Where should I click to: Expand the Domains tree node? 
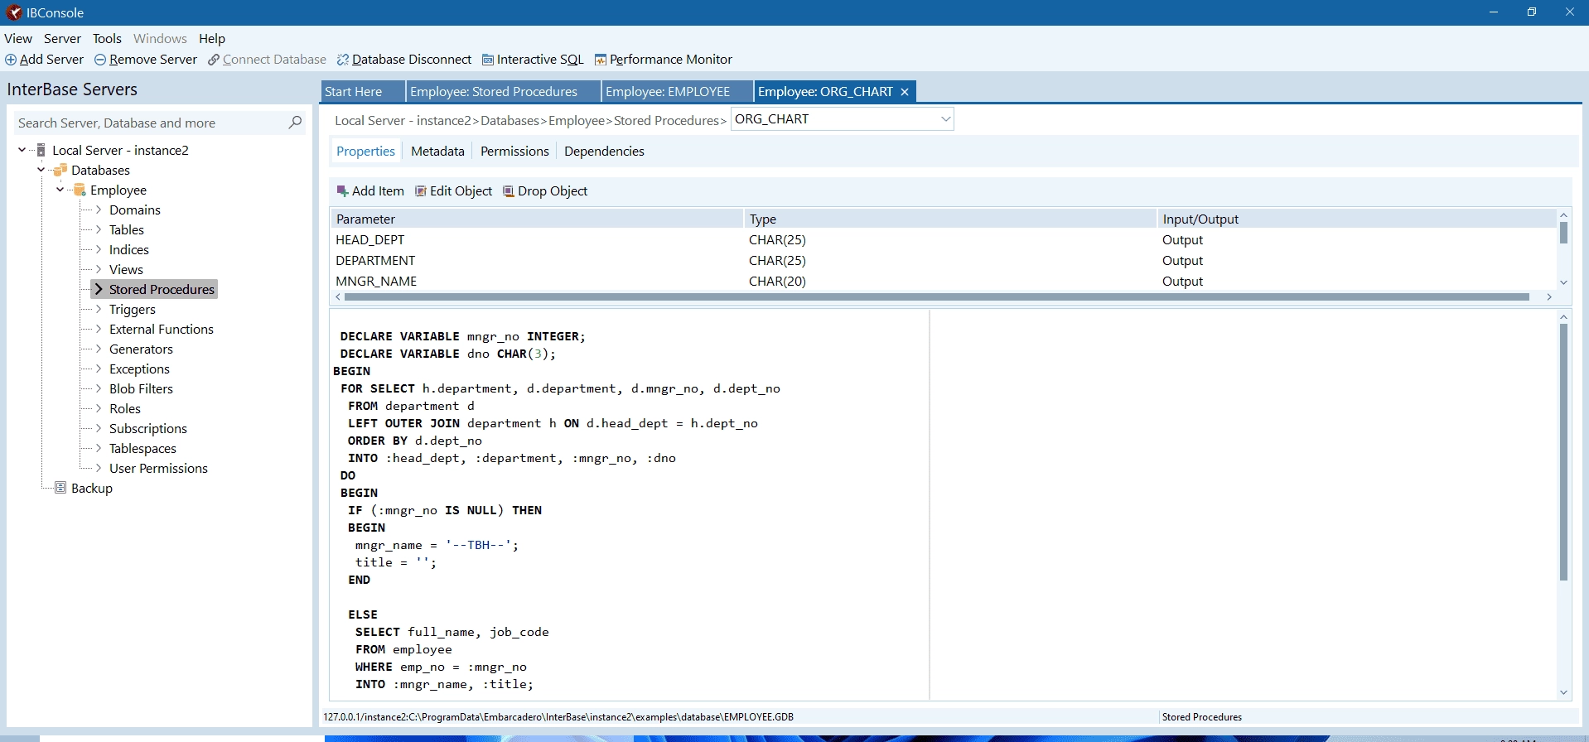point(99,210)
